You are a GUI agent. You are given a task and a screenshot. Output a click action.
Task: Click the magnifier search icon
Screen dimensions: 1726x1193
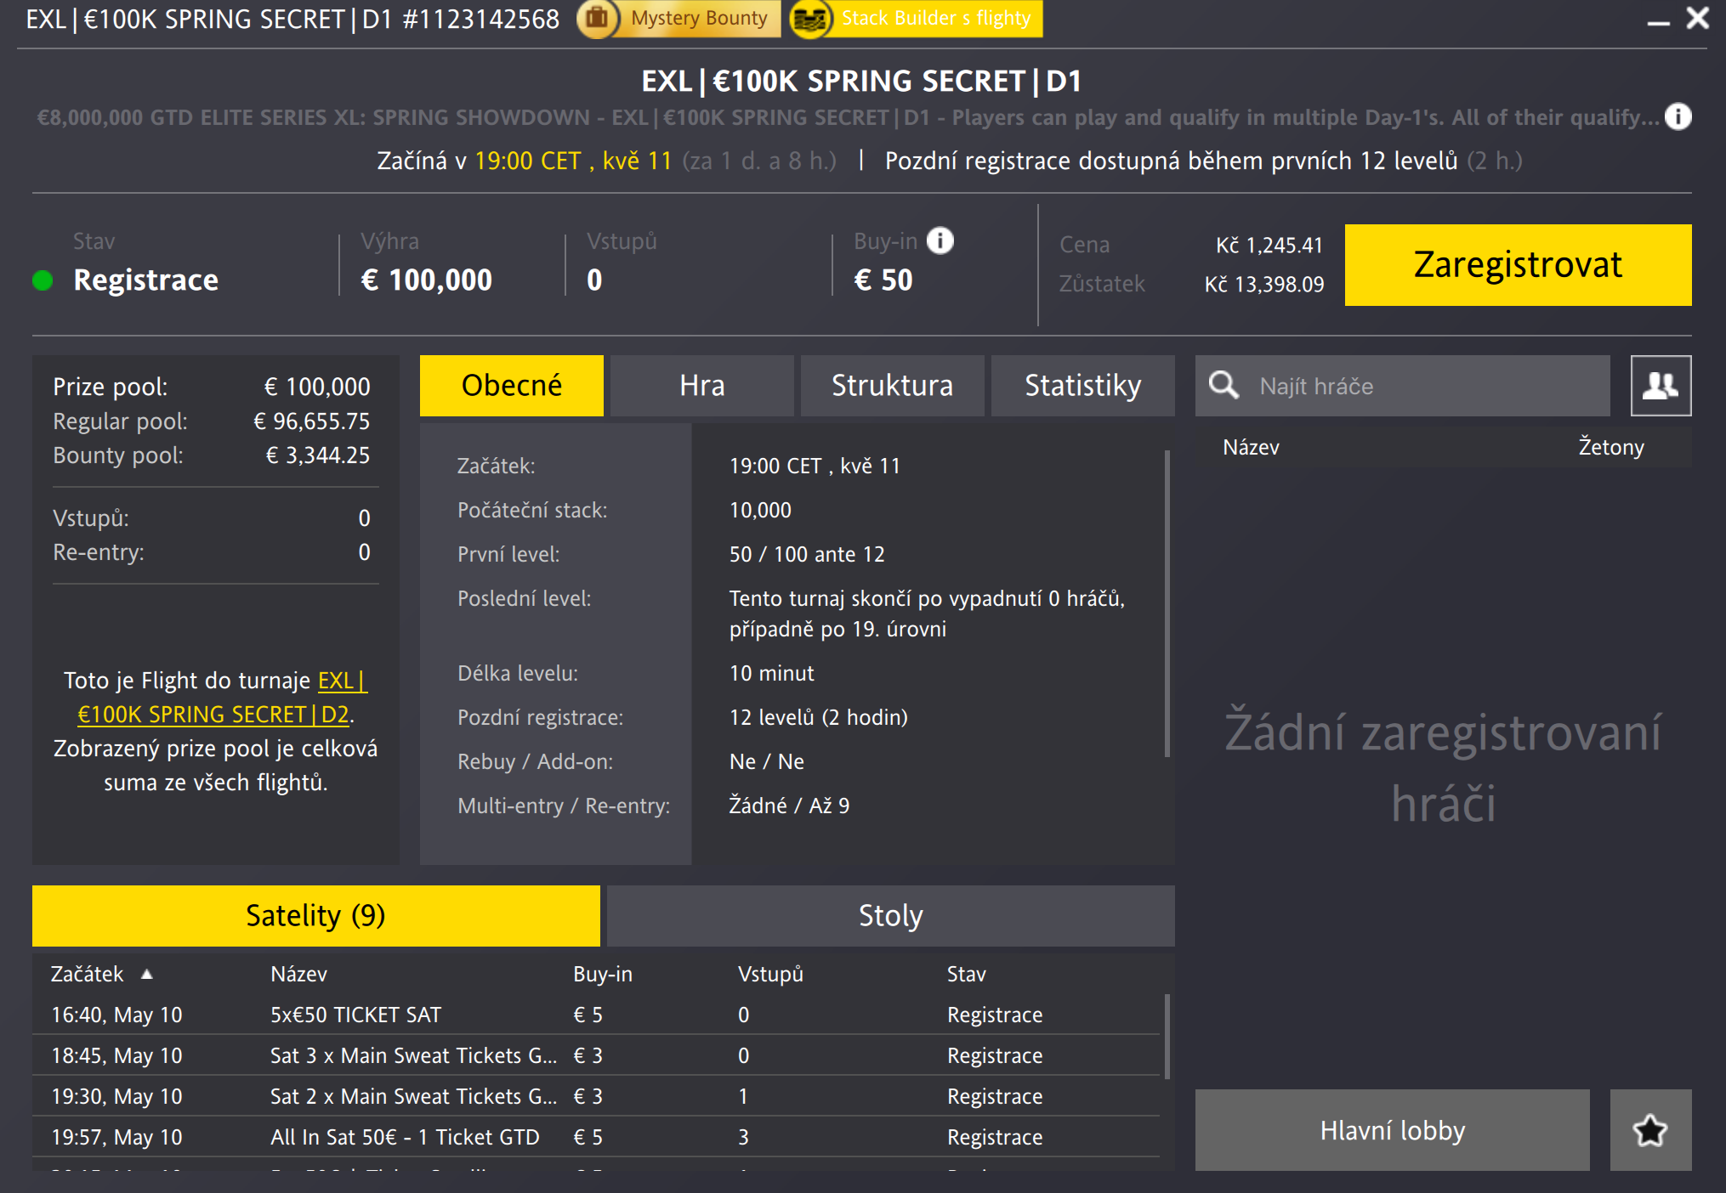pyautogui.click(x=1224, y=386)
